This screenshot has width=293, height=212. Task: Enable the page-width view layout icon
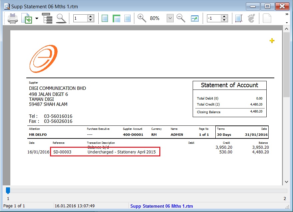tap(116, 18)
